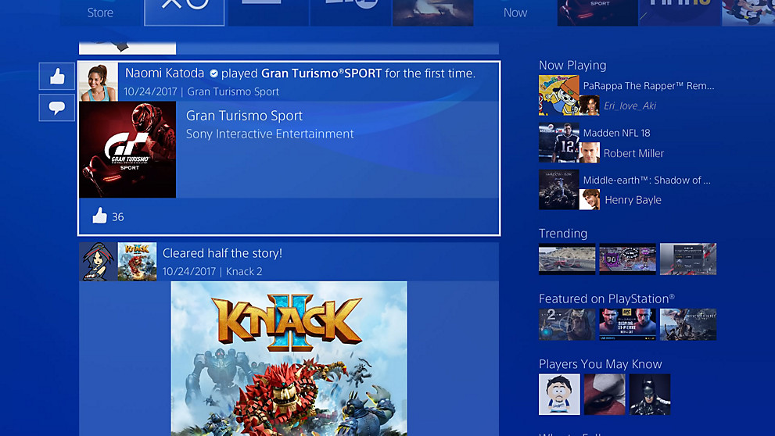Select the highlighted top bar tile with X and O
Screen dimensions: 775x436
pos(185,13)
